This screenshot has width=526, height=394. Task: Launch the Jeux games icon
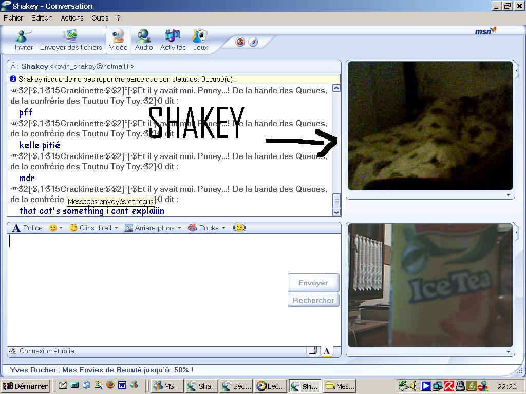pyautogui.click(x=200, y=40)
